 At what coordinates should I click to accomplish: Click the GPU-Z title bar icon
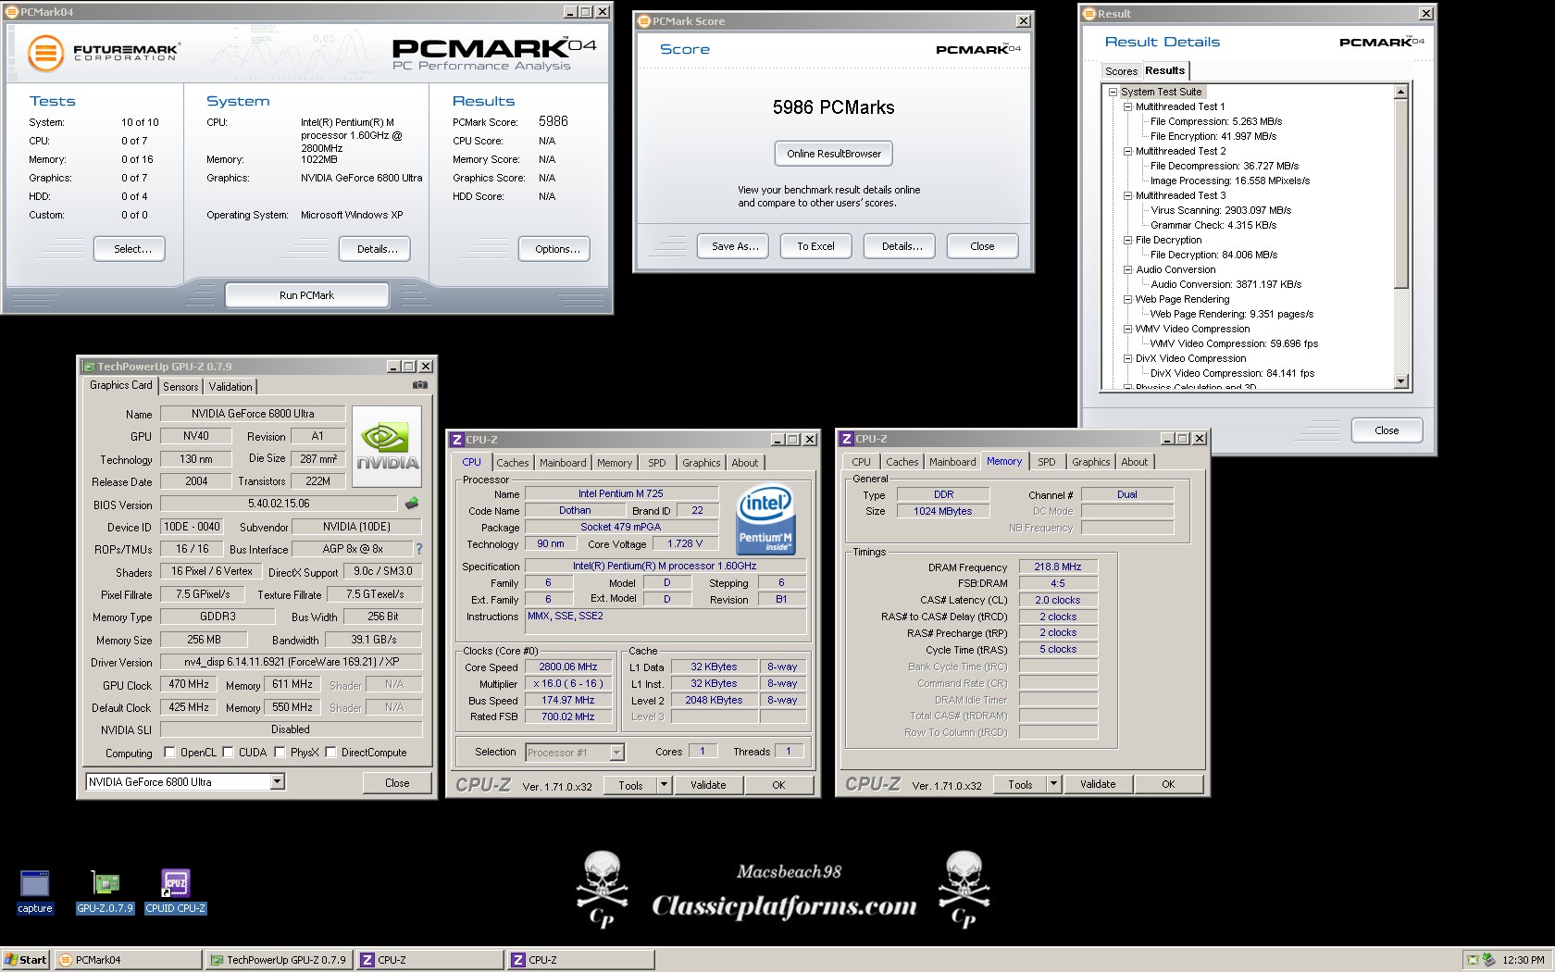click(x=89, y=367)
